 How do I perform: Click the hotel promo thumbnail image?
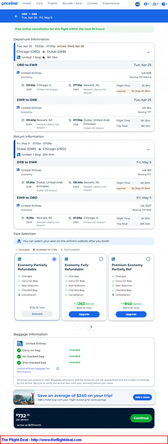pyautogui.click(x=24, y=397)
